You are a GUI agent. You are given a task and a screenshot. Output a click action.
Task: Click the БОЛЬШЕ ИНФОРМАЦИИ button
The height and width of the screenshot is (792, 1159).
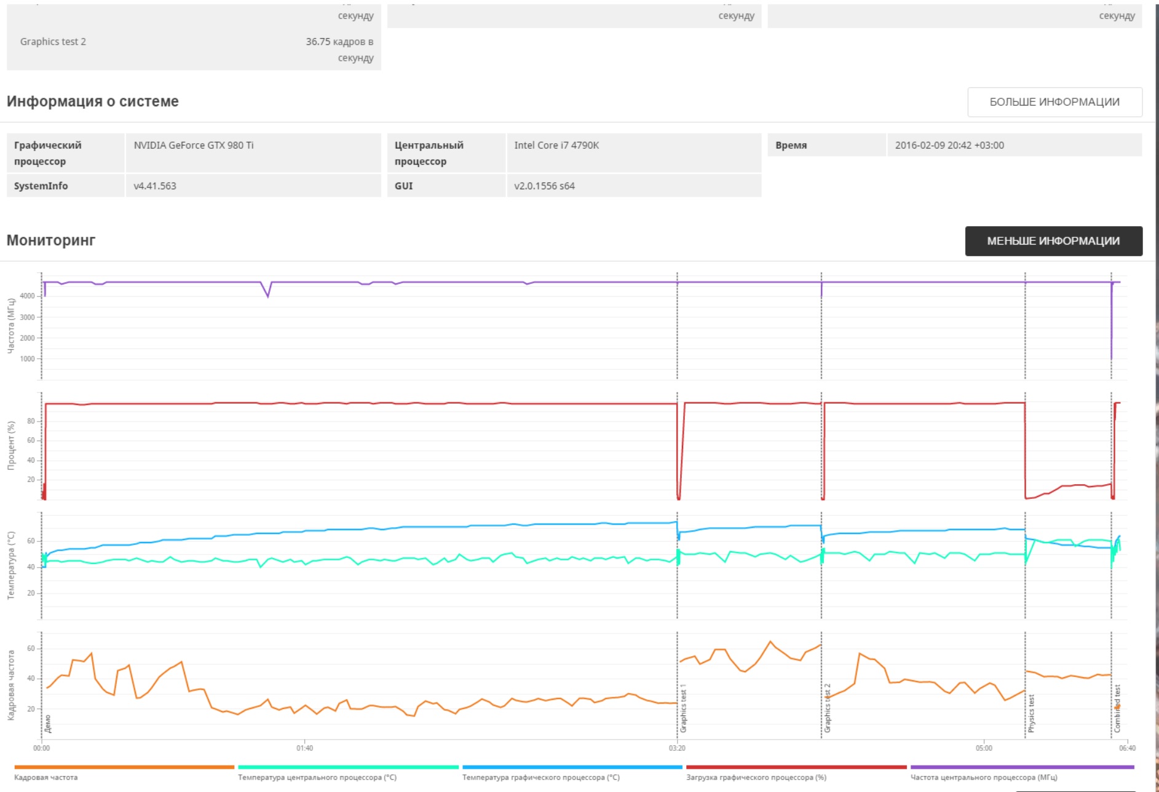1054,102
